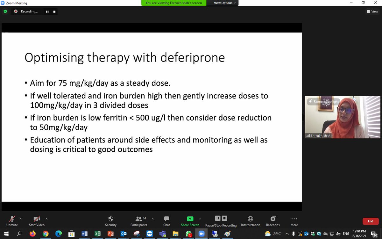Viewport: 382px width, 239px height.
Task: Open the More options menu
Action: click(x=294, y=221)
